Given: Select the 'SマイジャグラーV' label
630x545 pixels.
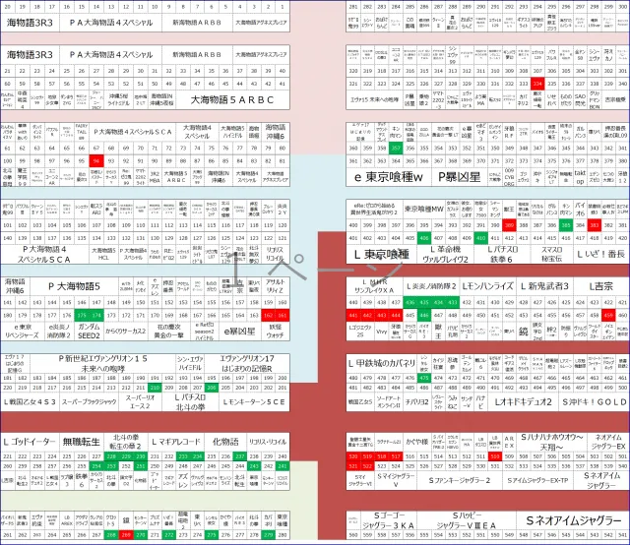Looking at the screenshot, I should [396, 480].
